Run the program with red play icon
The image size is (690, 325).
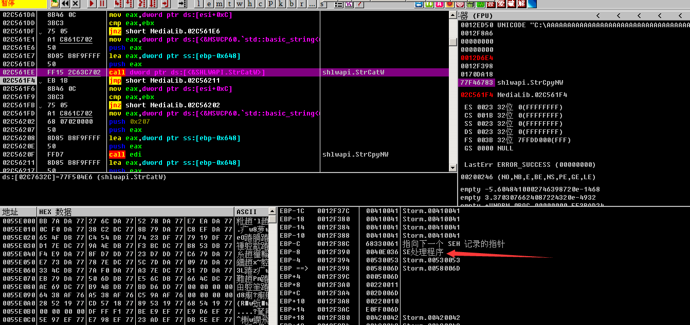point(92,4)
